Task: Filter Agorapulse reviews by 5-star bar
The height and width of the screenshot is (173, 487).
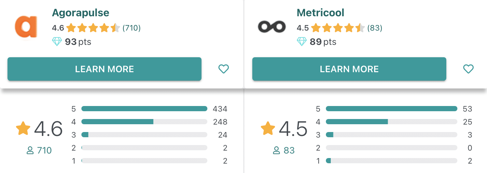Action: pos(144,109)
